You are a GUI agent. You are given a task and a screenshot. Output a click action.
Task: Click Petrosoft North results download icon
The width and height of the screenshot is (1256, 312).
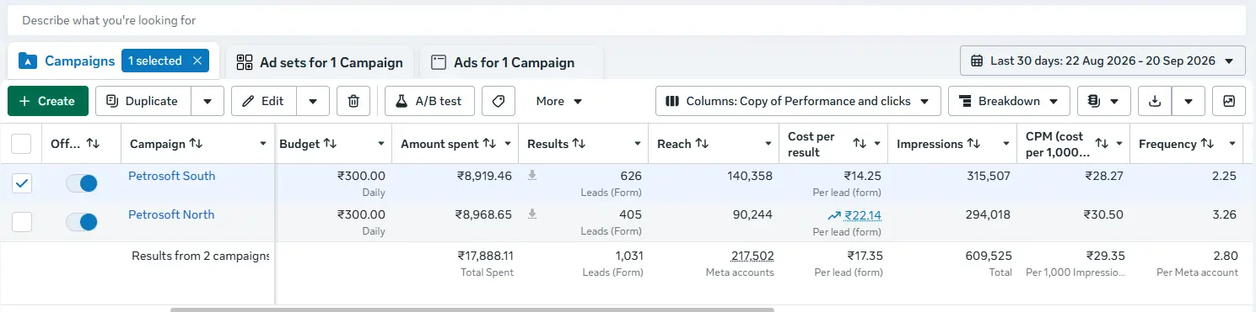(x=532, y=214)
